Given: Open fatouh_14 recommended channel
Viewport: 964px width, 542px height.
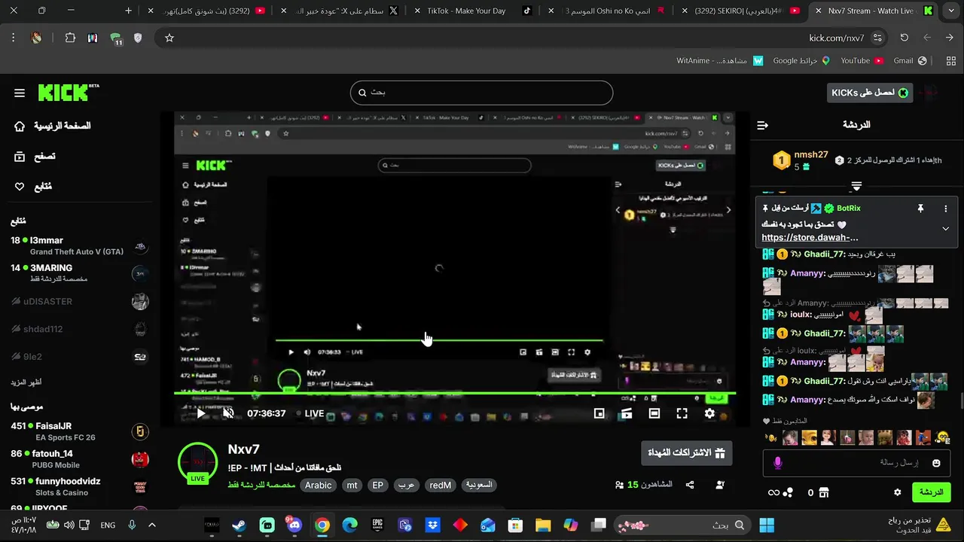Looking at the screenshot, I should [x=79, y=458].
